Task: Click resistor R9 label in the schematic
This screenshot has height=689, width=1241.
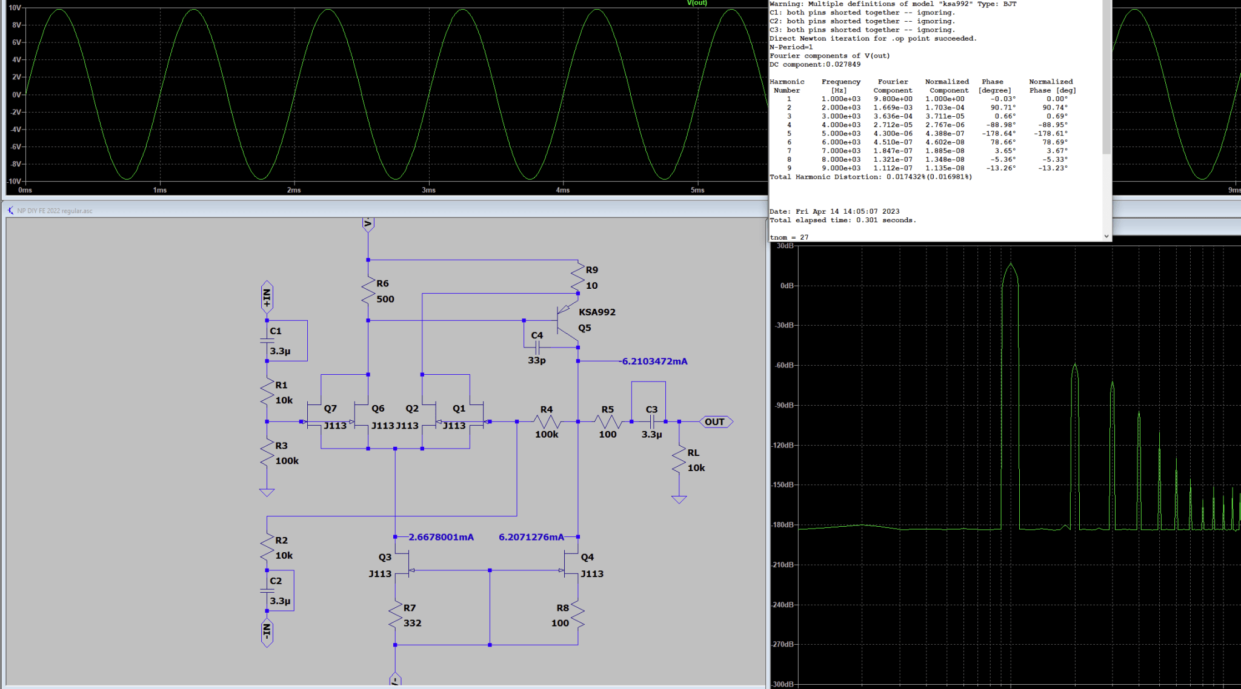Action: click(592, 270)
